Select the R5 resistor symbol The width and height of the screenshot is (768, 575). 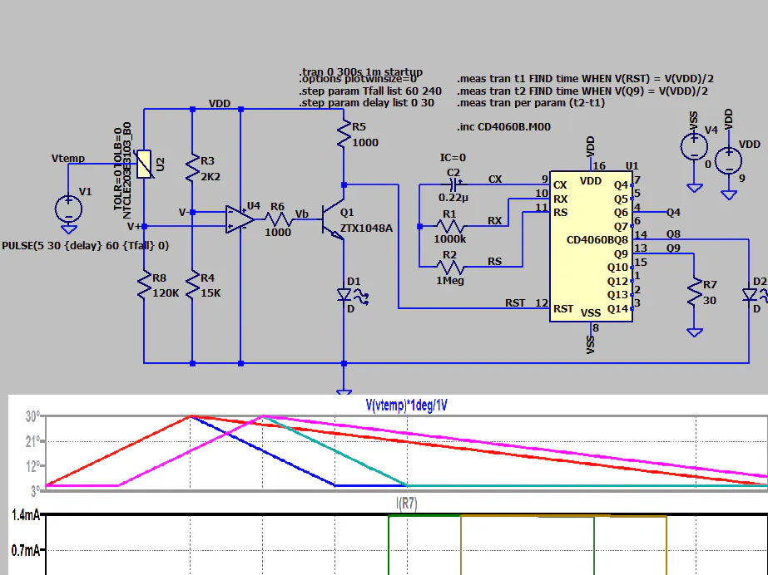pos(344,134)
